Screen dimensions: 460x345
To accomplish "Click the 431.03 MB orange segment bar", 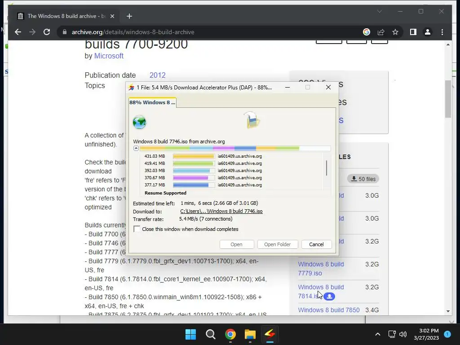I will coord(194,156).
